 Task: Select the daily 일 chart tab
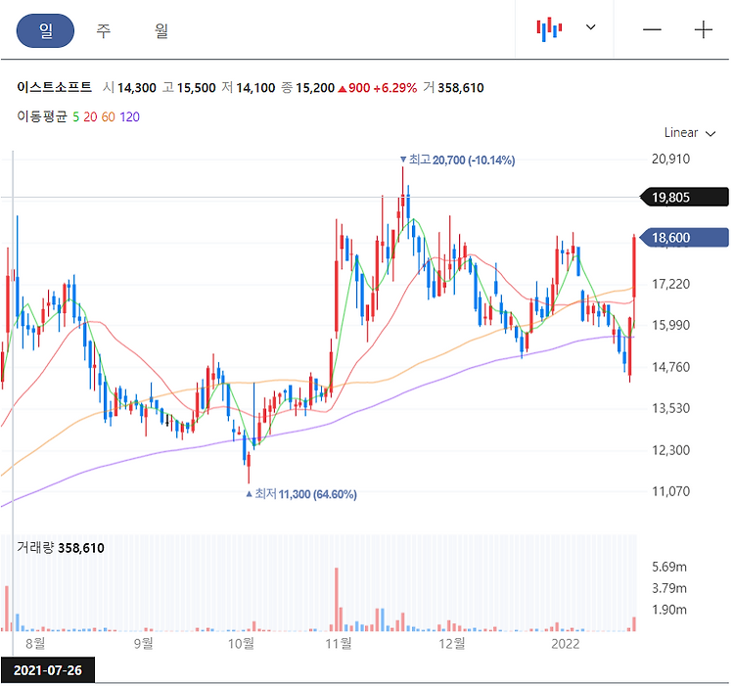[x=45, y=31]
